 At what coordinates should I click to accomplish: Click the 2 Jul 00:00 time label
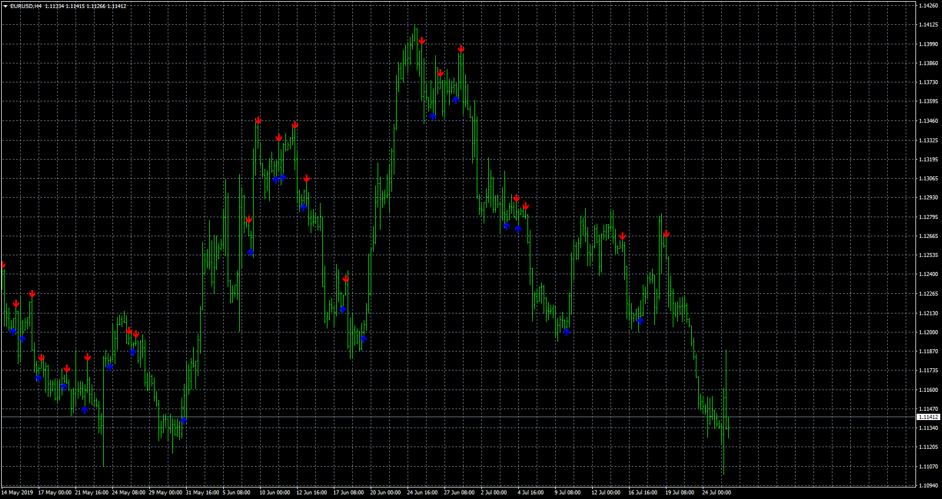[494, 492]
